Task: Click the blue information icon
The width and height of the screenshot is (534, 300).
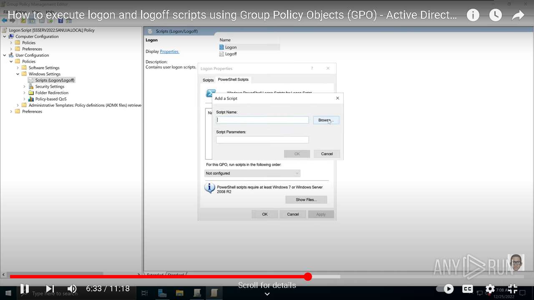Action: 209,188
